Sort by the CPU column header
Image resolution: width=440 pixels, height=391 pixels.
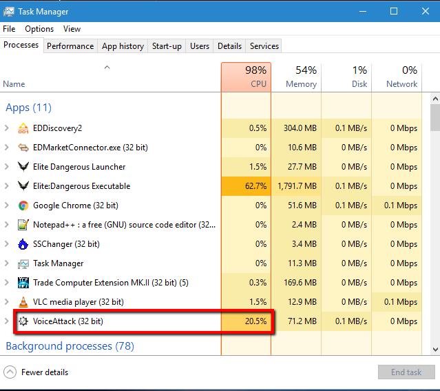pyautogui.click(x=246, y=77)
